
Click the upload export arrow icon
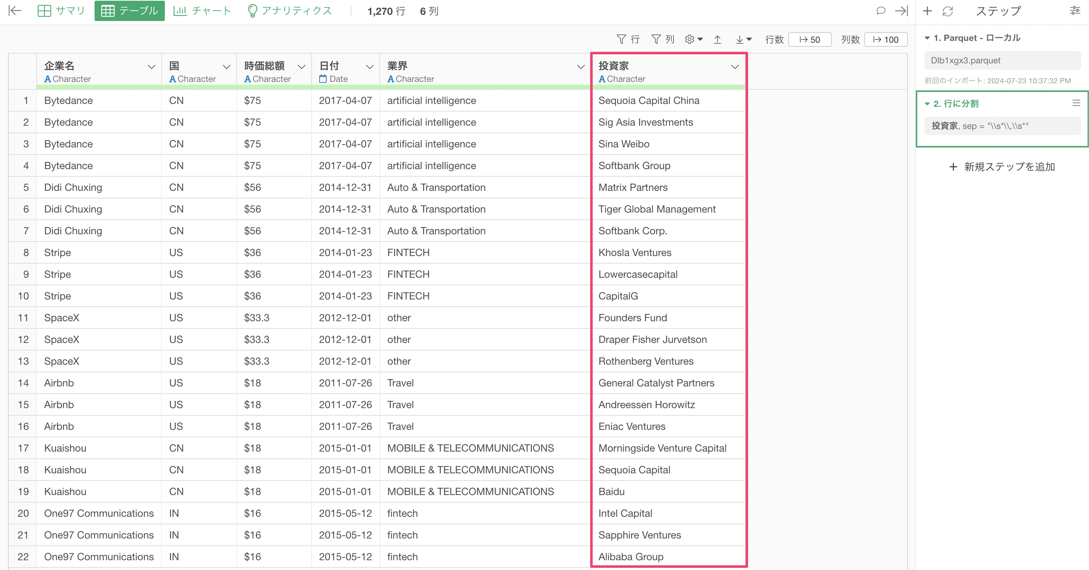point(717,39)
